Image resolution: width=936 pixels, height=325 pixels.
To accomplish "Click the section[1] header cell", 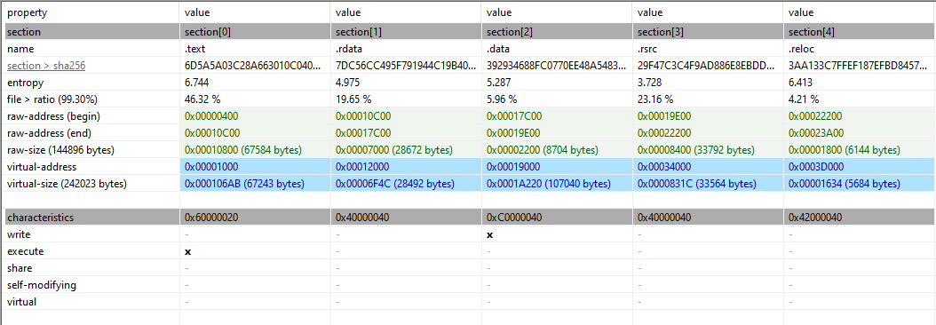I will pyautogui.click(x=406, y=32).
